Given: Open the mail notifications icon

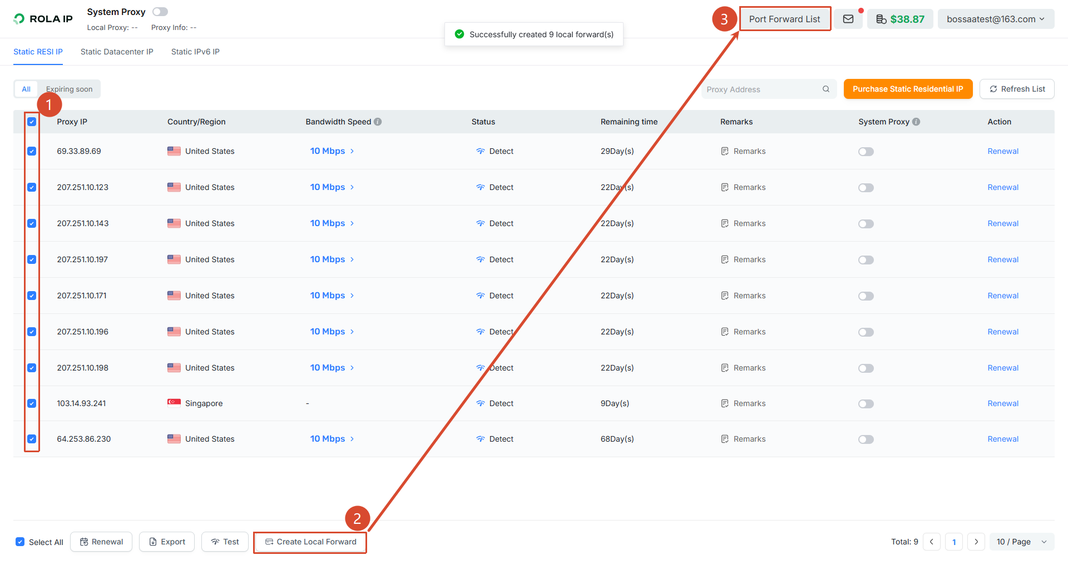Looking at the screenshot, I should point(848,19).
